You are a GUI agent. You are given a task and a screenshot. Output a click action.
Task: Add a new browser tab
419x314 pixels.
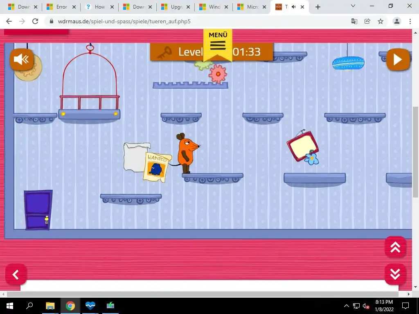pos(318,7)
